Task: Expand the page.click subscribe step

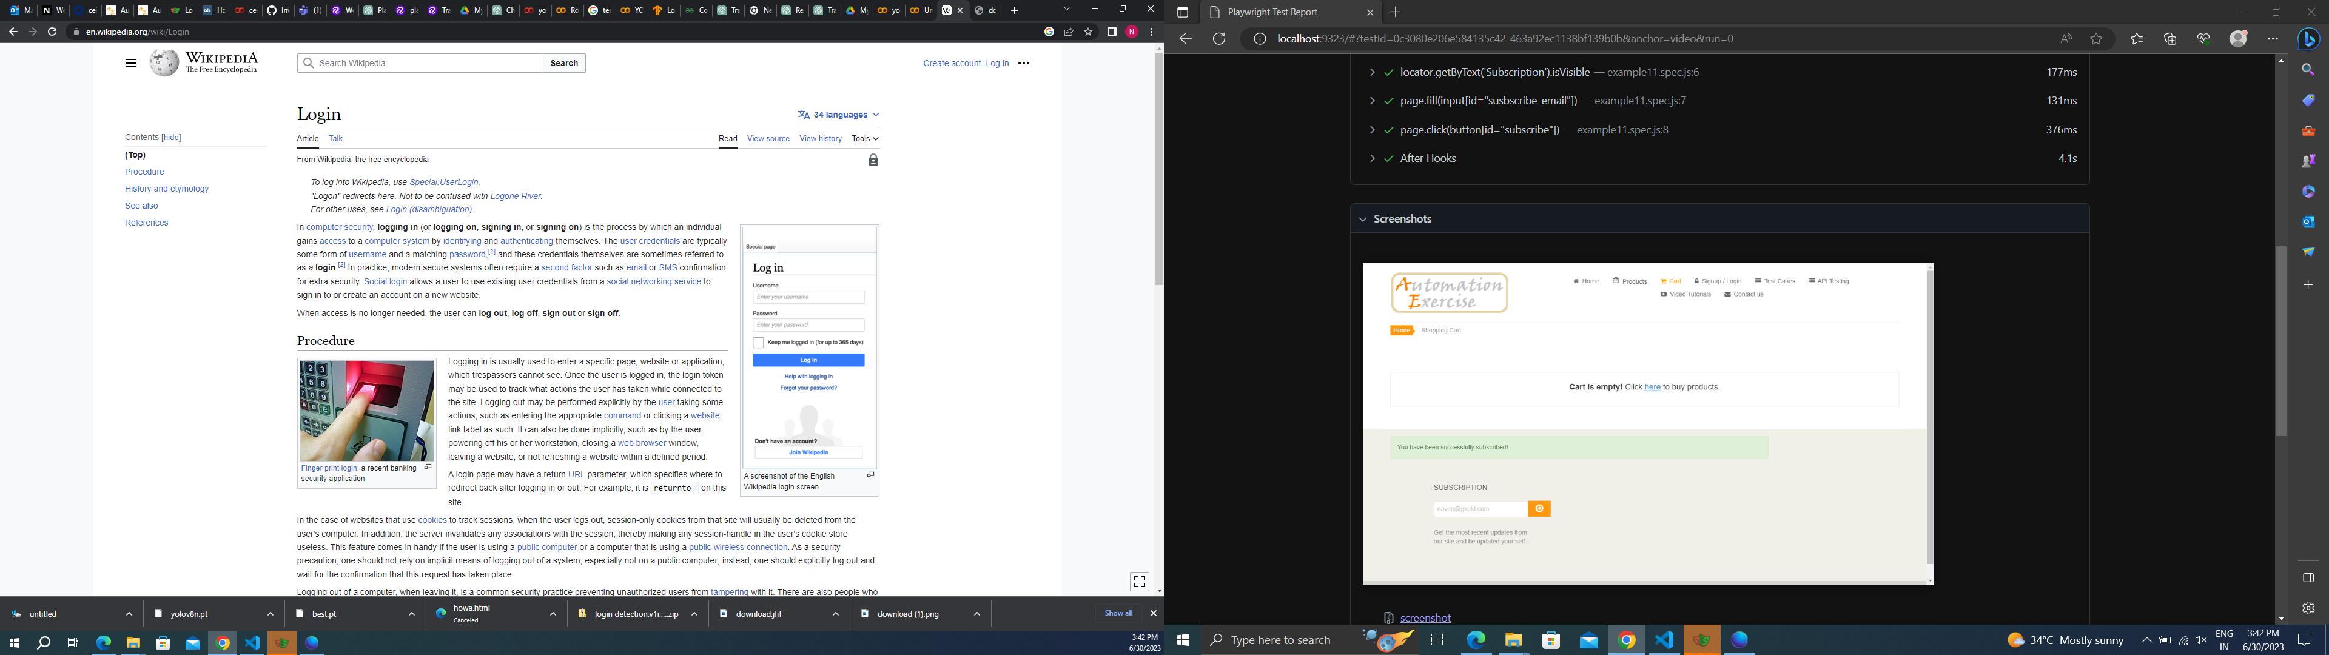Action: pos(1371,129)
